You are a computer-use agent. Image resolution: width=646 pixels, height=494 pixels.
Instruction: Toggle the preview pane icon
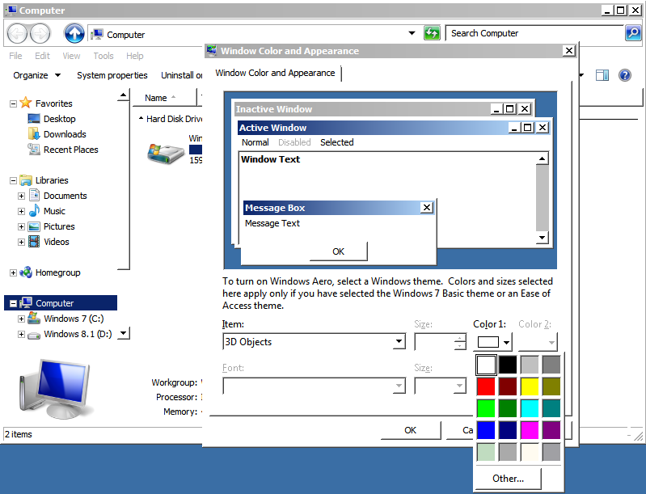point(602,75)
